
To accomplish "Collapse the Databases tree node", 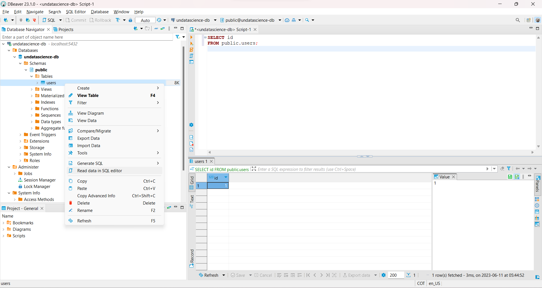I will (x=9, y=50).
